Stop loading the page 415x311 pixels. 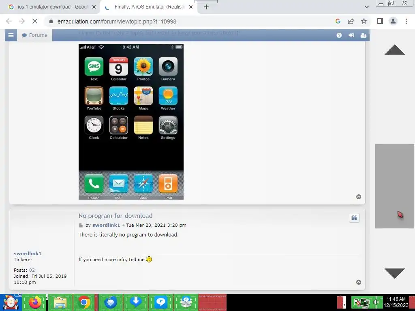[x=35, y=21]
